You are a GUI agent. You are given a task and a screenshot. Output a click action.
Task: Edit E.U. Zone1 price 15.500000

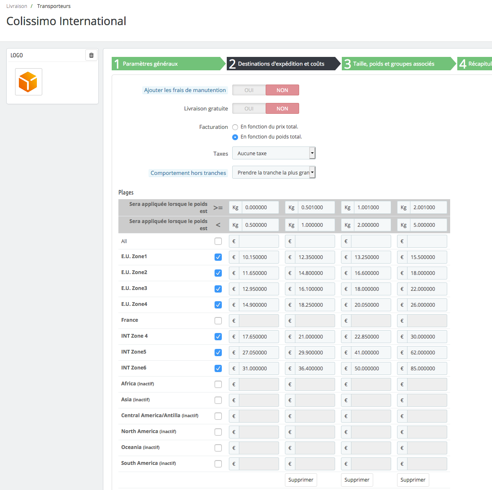pos(427,257)
